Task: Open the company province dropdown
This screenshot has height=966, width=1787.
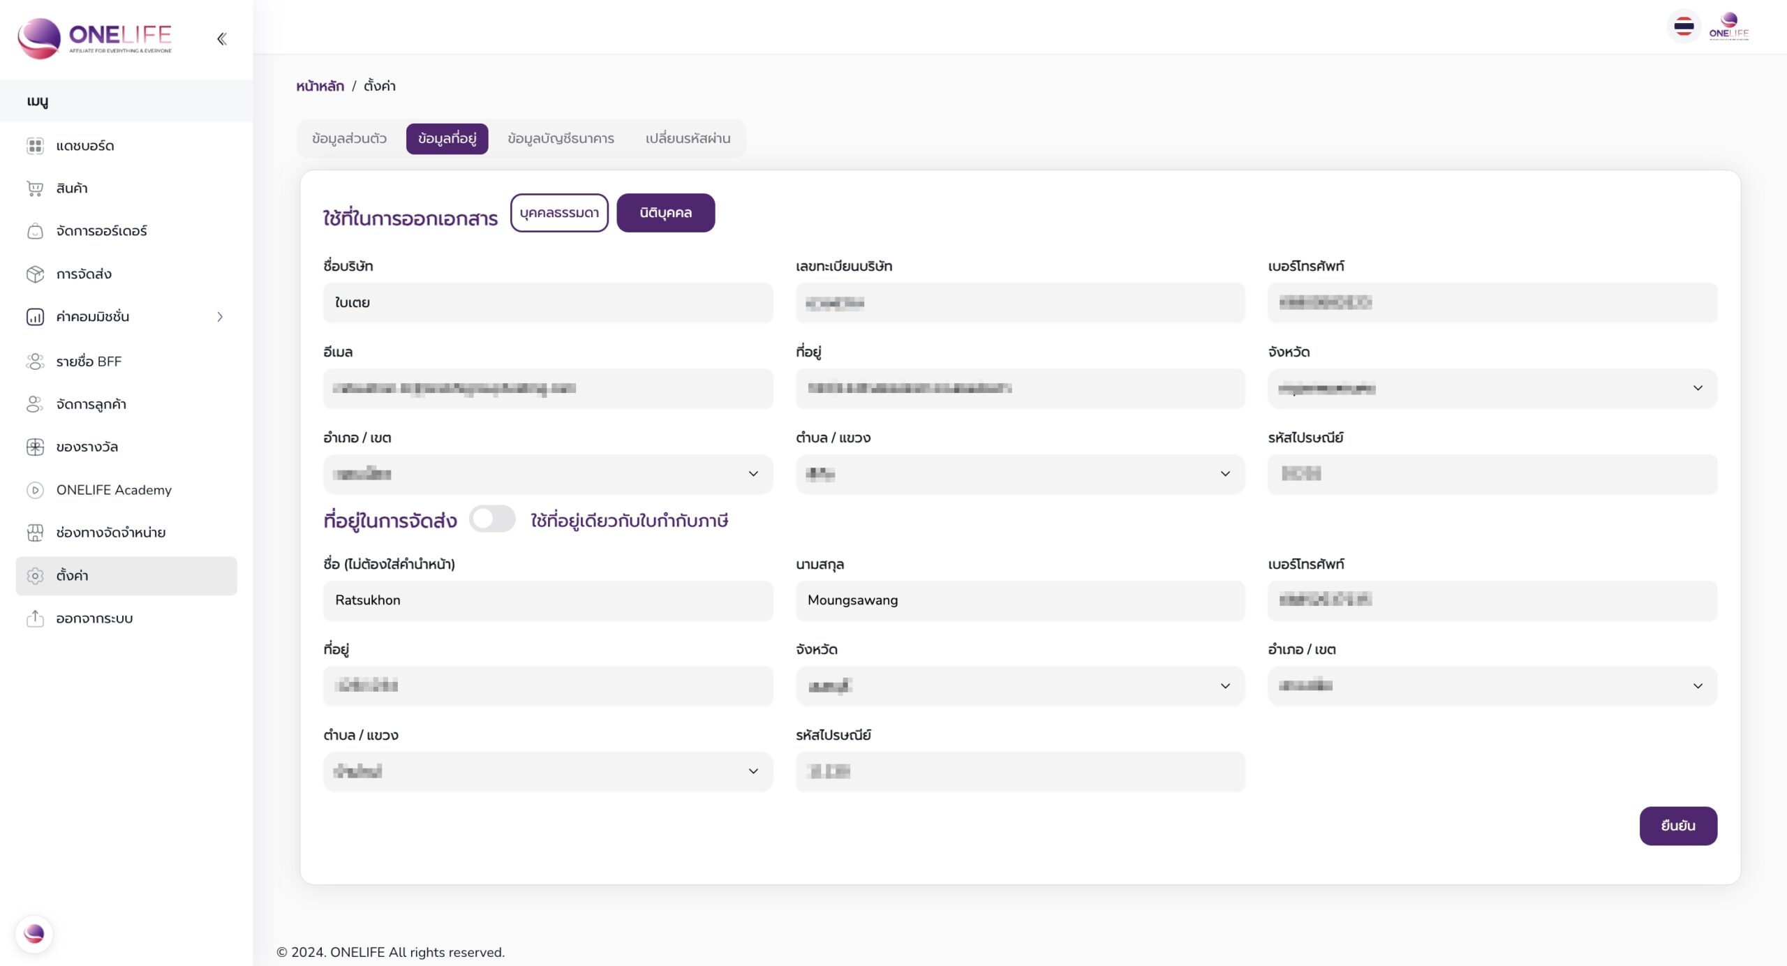Action: coord(1492,389)
